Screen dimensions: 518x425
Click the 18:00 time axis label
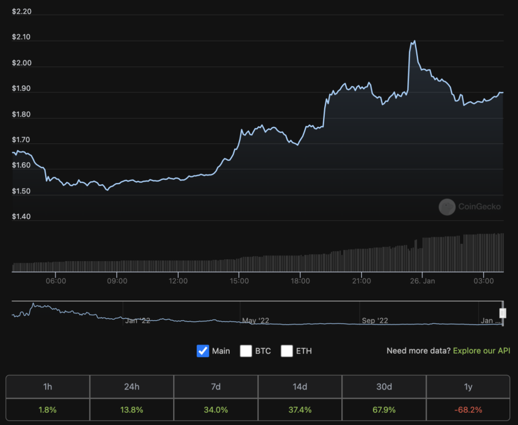[300, 281]
